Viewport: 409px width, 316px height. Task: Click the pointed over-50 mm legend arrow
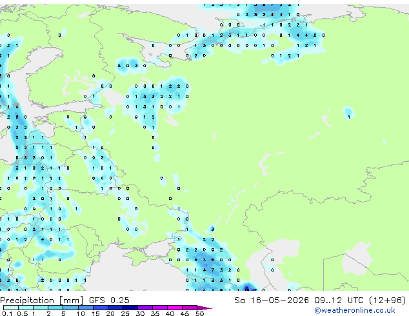tap(204, 308)
